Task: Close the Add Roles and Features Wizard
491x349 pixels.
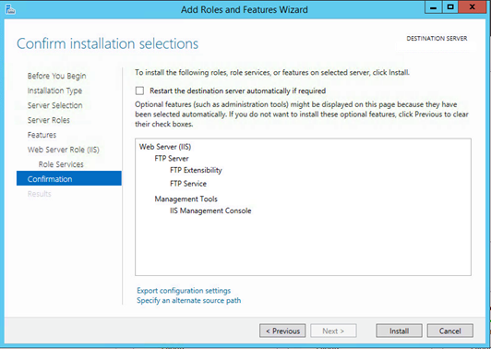Action: pos(473,7)
